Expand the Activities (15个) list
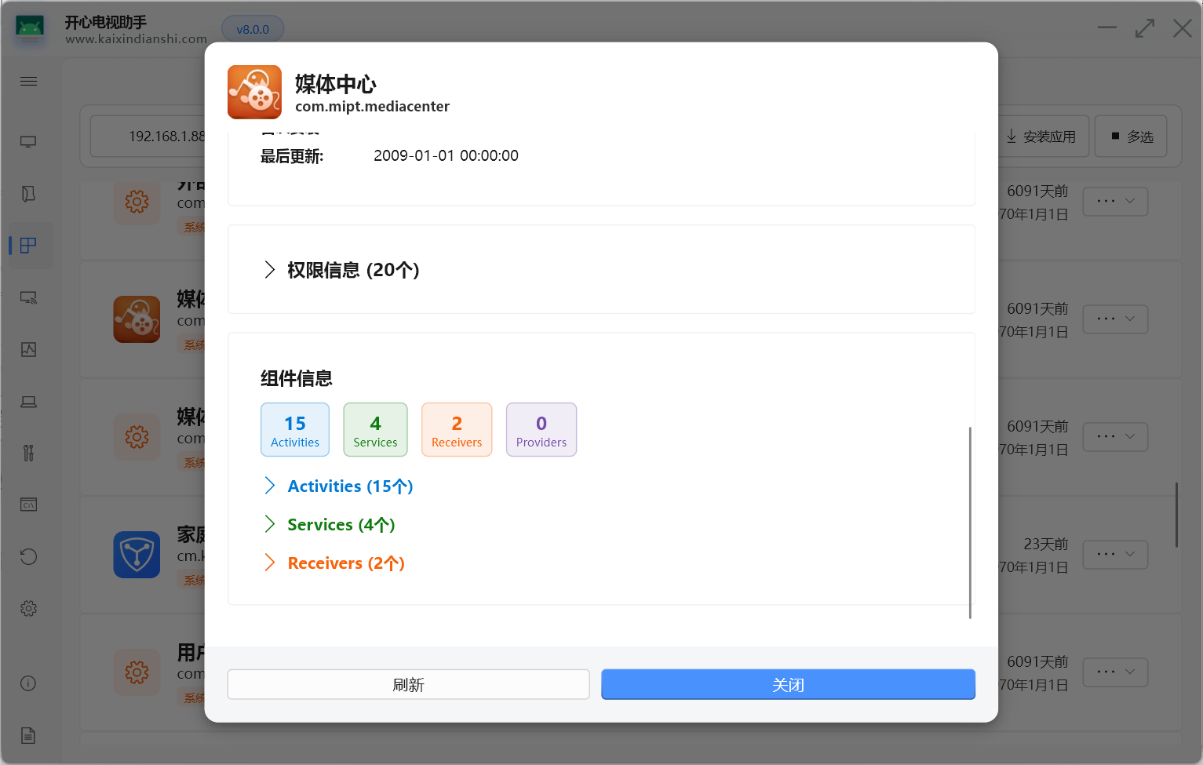The height and width of the screenshot is (765, 1203). (337, 486)
